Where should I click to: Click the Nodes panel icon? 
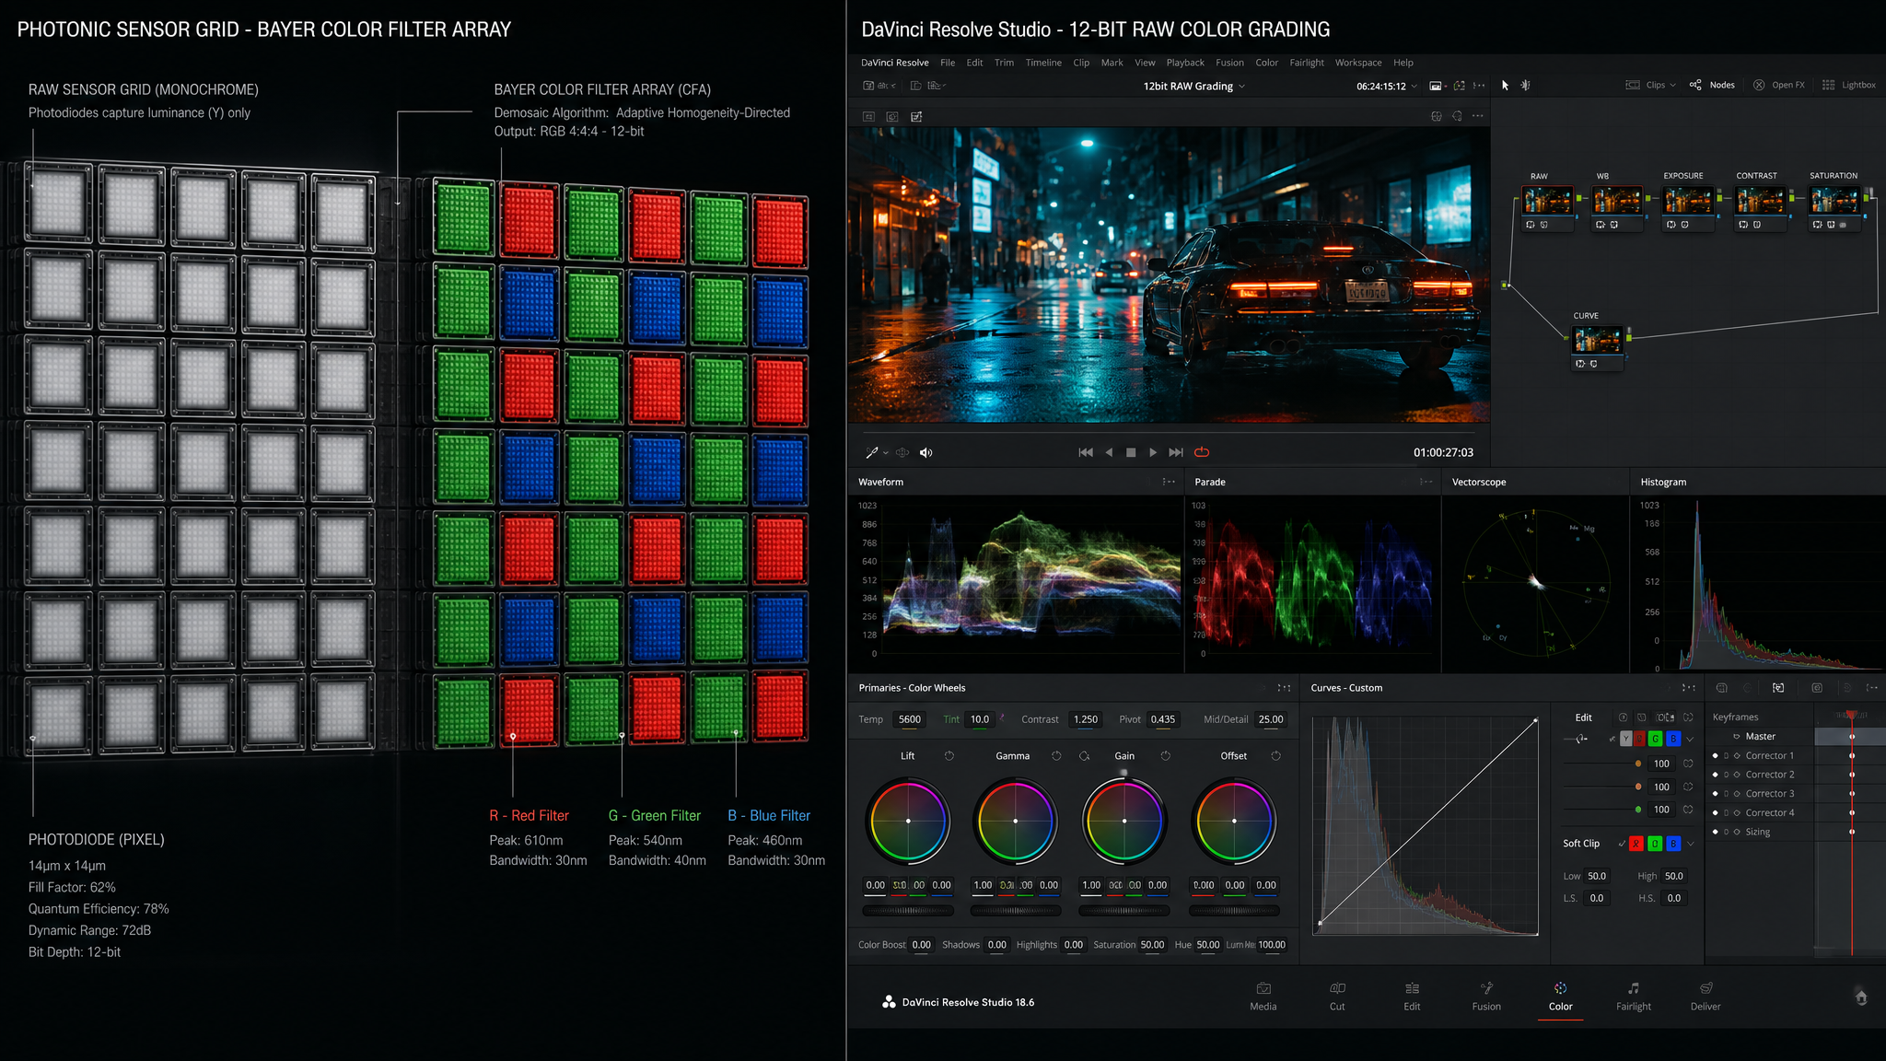click(1695, 85)
